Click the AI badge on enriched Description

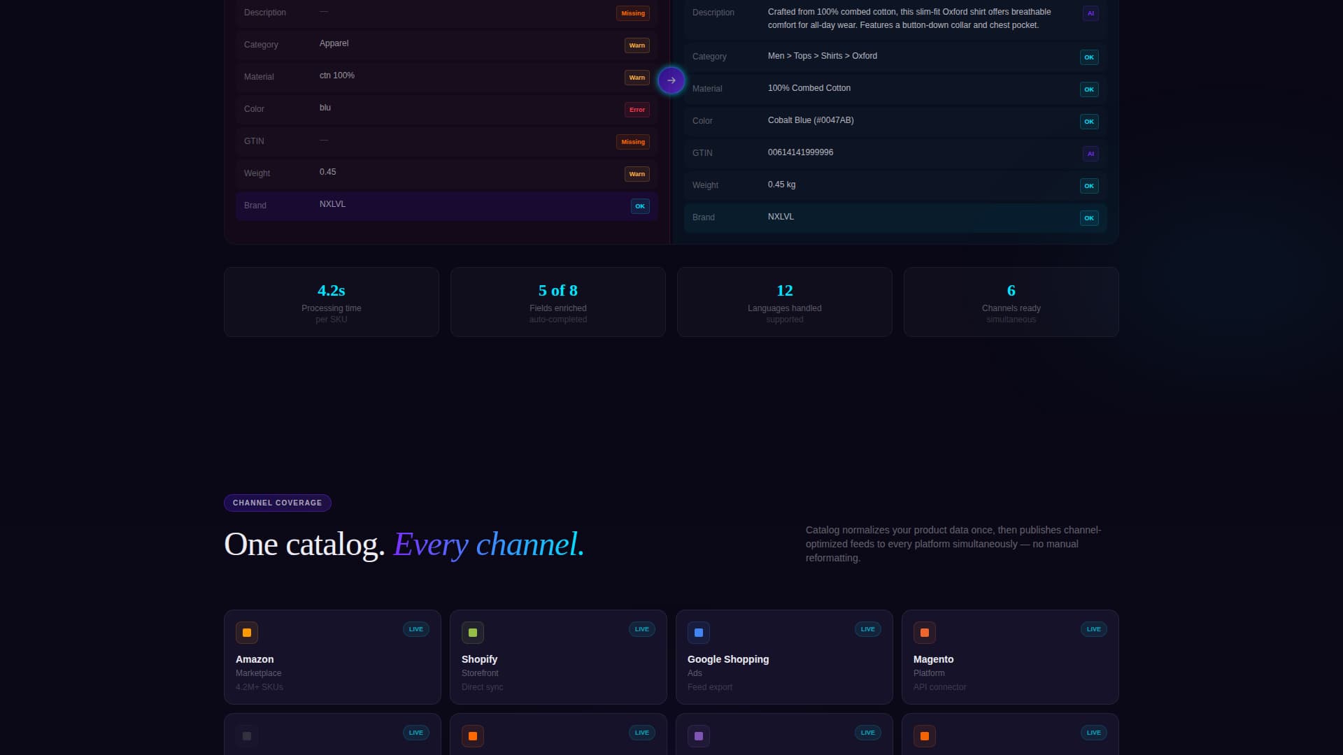[x=1090, y=13]
